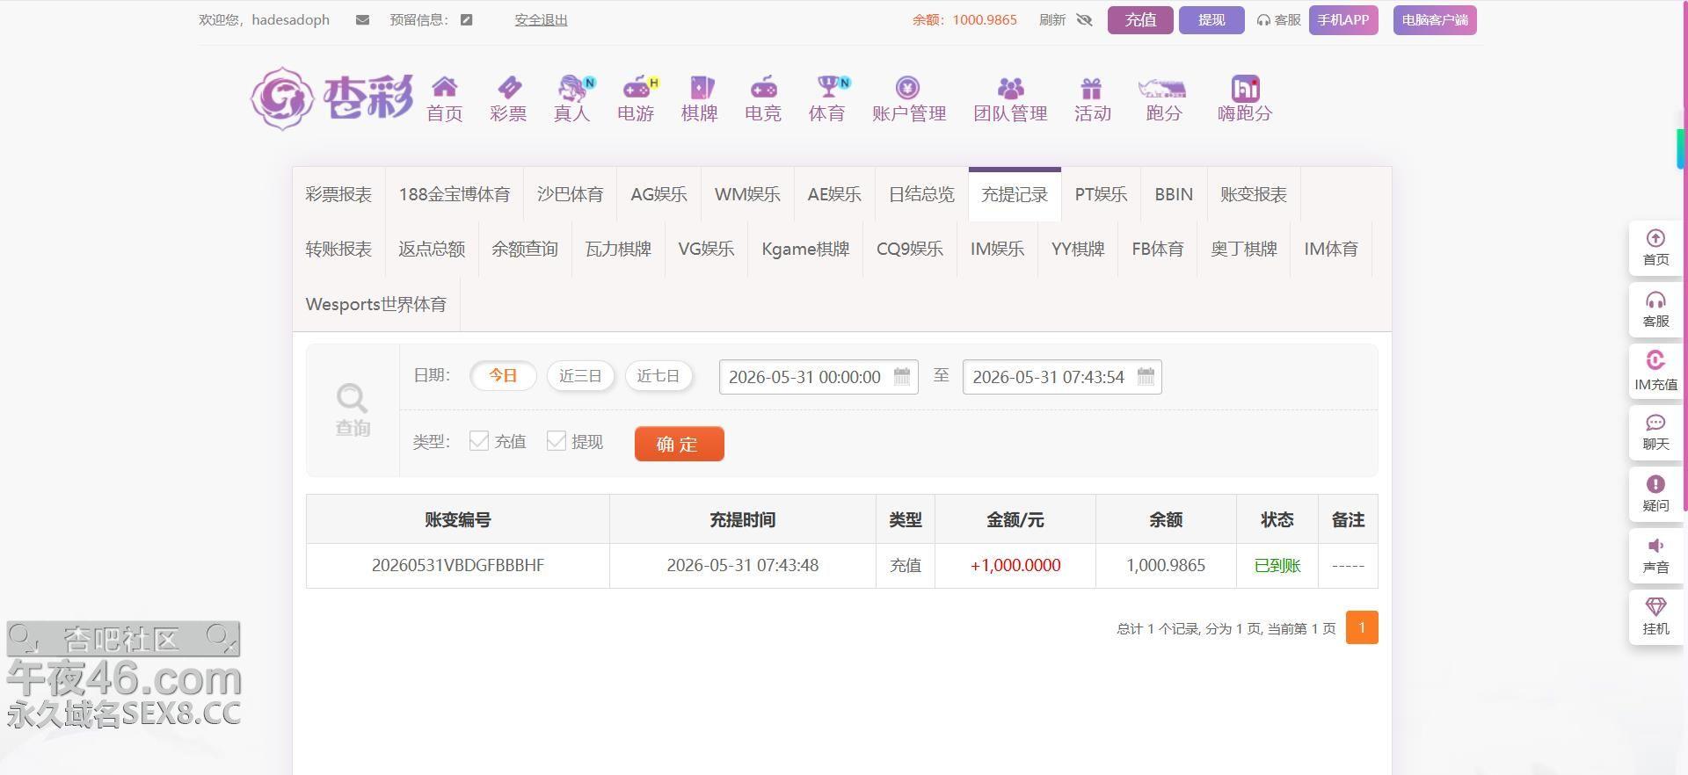Open the 跑分 nav icon
The height and width of the screenshot is (775, 1688).
point(1162,87)
